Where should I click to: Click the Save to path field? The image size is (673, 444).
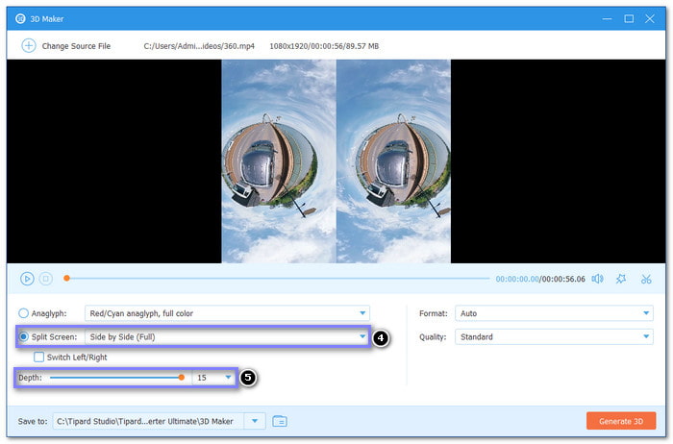147,421
